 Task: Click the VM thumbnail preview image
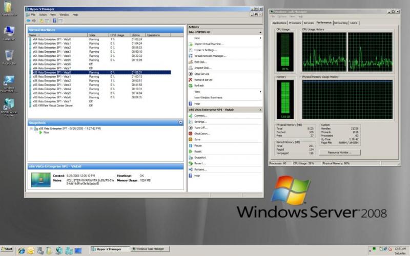click(x=40, y=180)
